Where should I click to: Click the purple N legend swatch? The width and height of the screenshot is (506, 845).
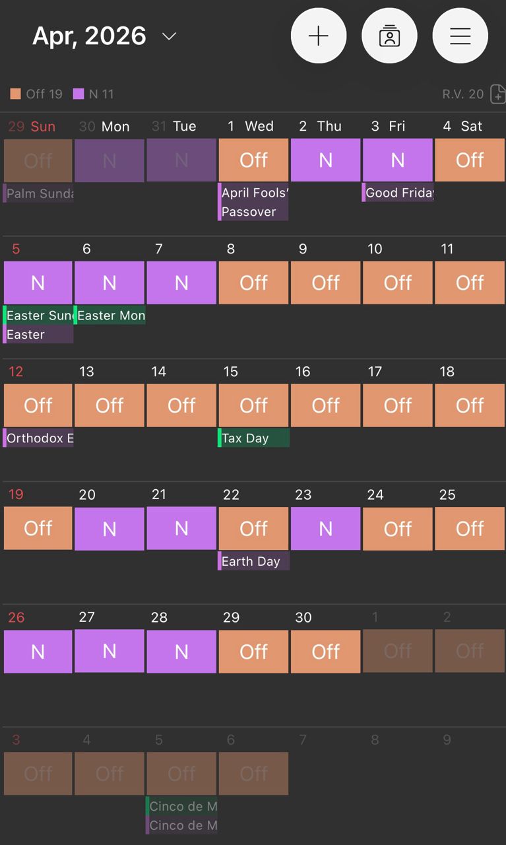click(x=79, y=94)
